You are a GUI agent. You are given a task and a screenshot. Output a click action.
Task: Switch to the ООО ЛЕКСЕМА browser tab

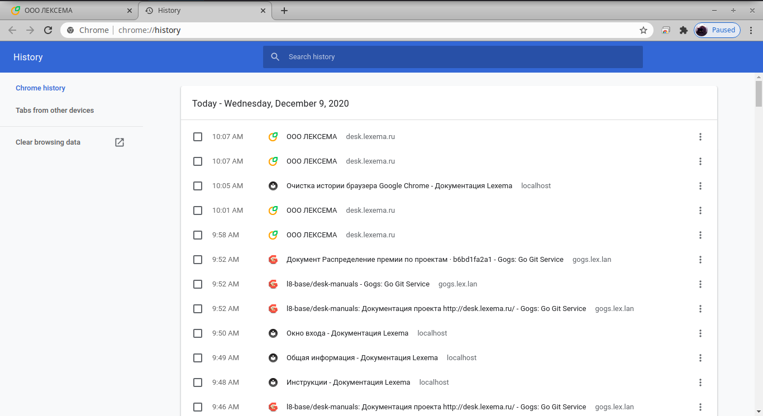67,11
